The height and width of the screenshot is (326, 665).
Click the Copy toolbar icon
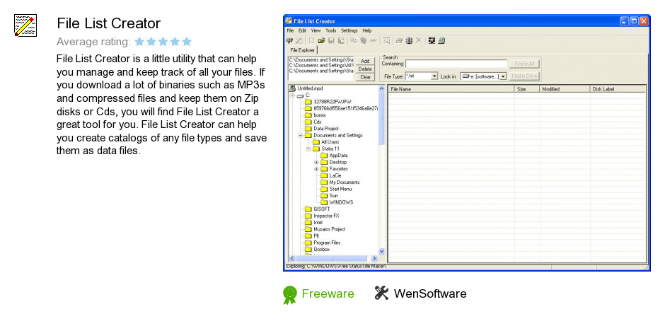pos(354,41)
